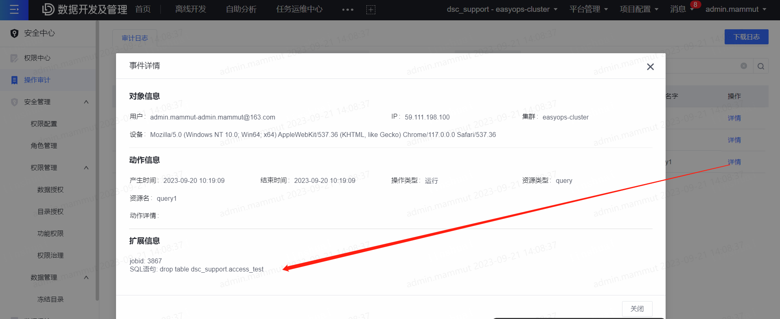Show more modules via ellipsis icon
780x319 pixels.
pos(348,10)
